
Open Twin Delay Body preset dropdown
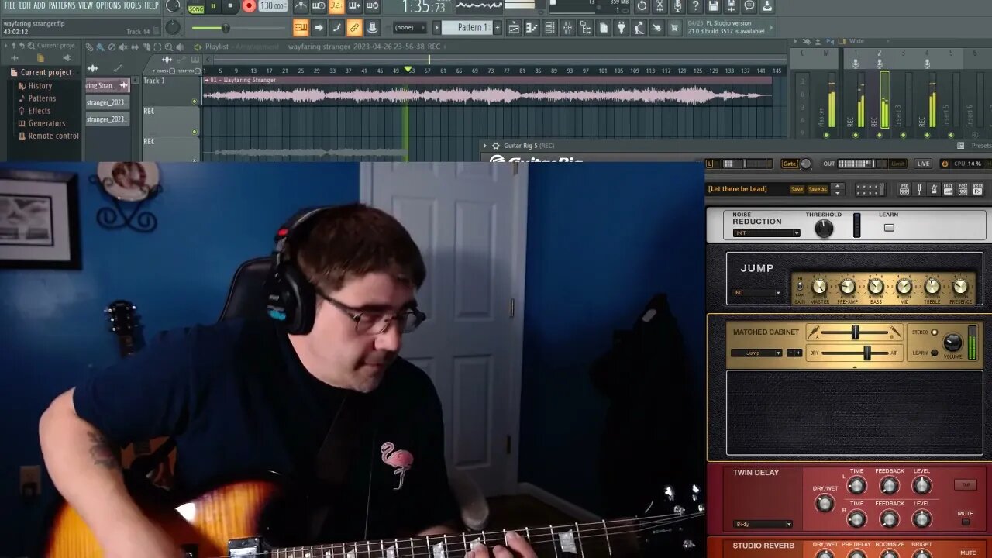[x=763, y=525]
